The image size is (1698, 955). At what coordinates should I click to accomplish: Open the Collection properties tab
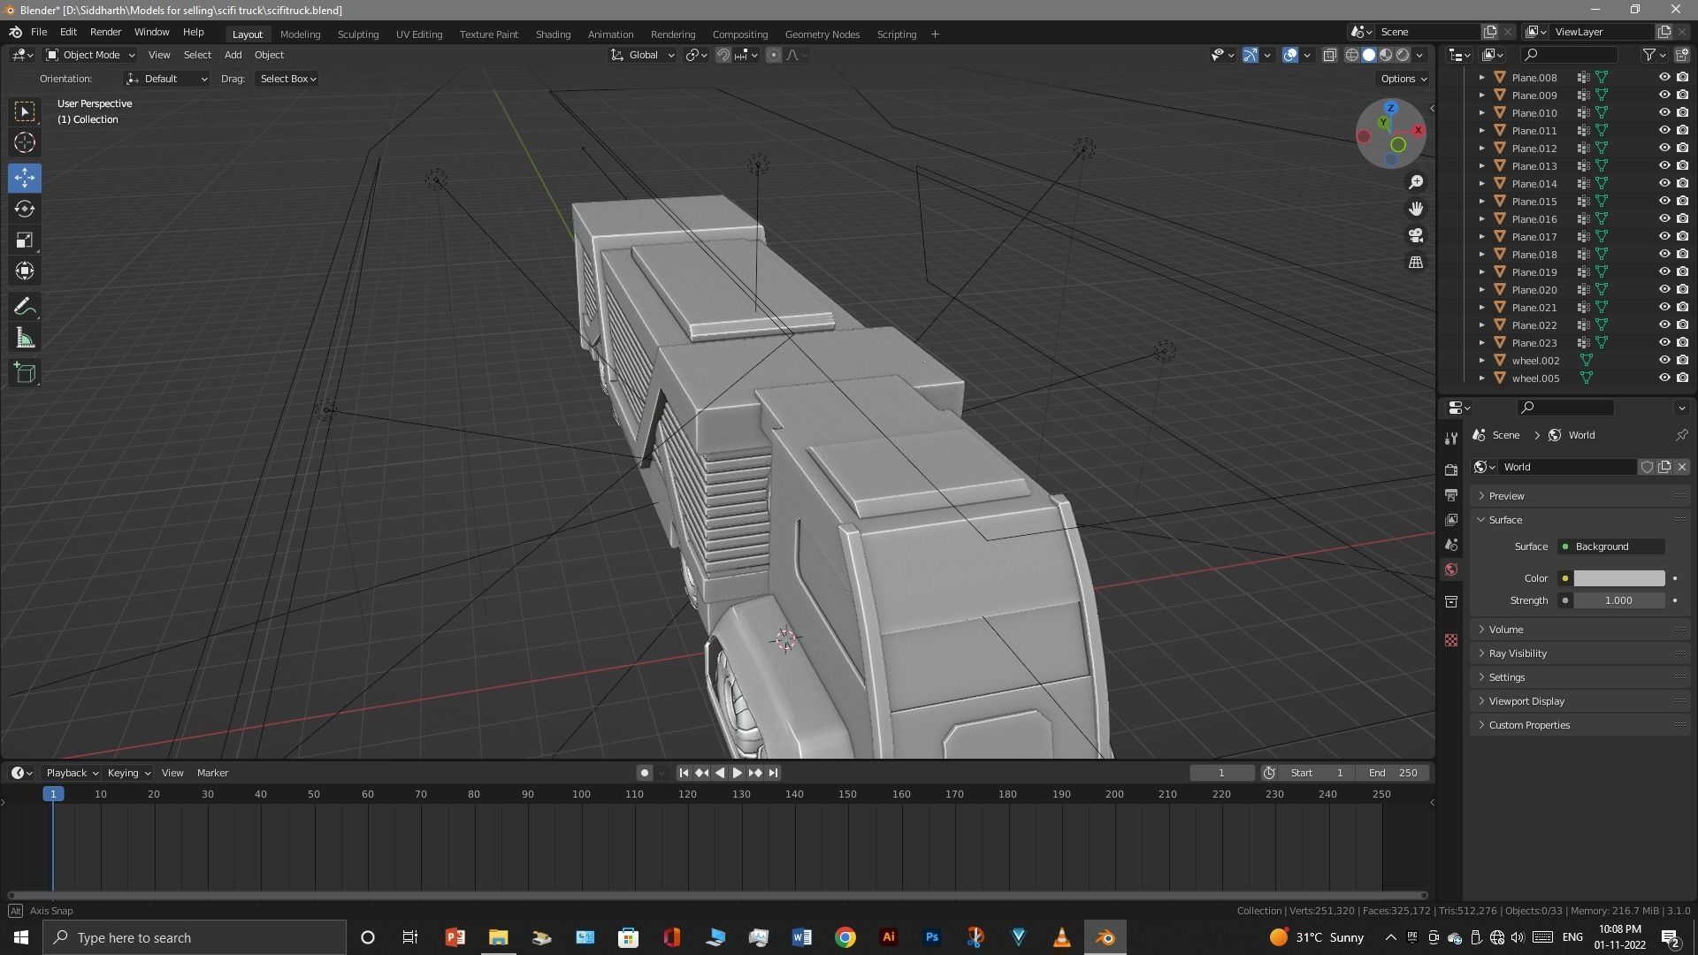pos(1450,601)
